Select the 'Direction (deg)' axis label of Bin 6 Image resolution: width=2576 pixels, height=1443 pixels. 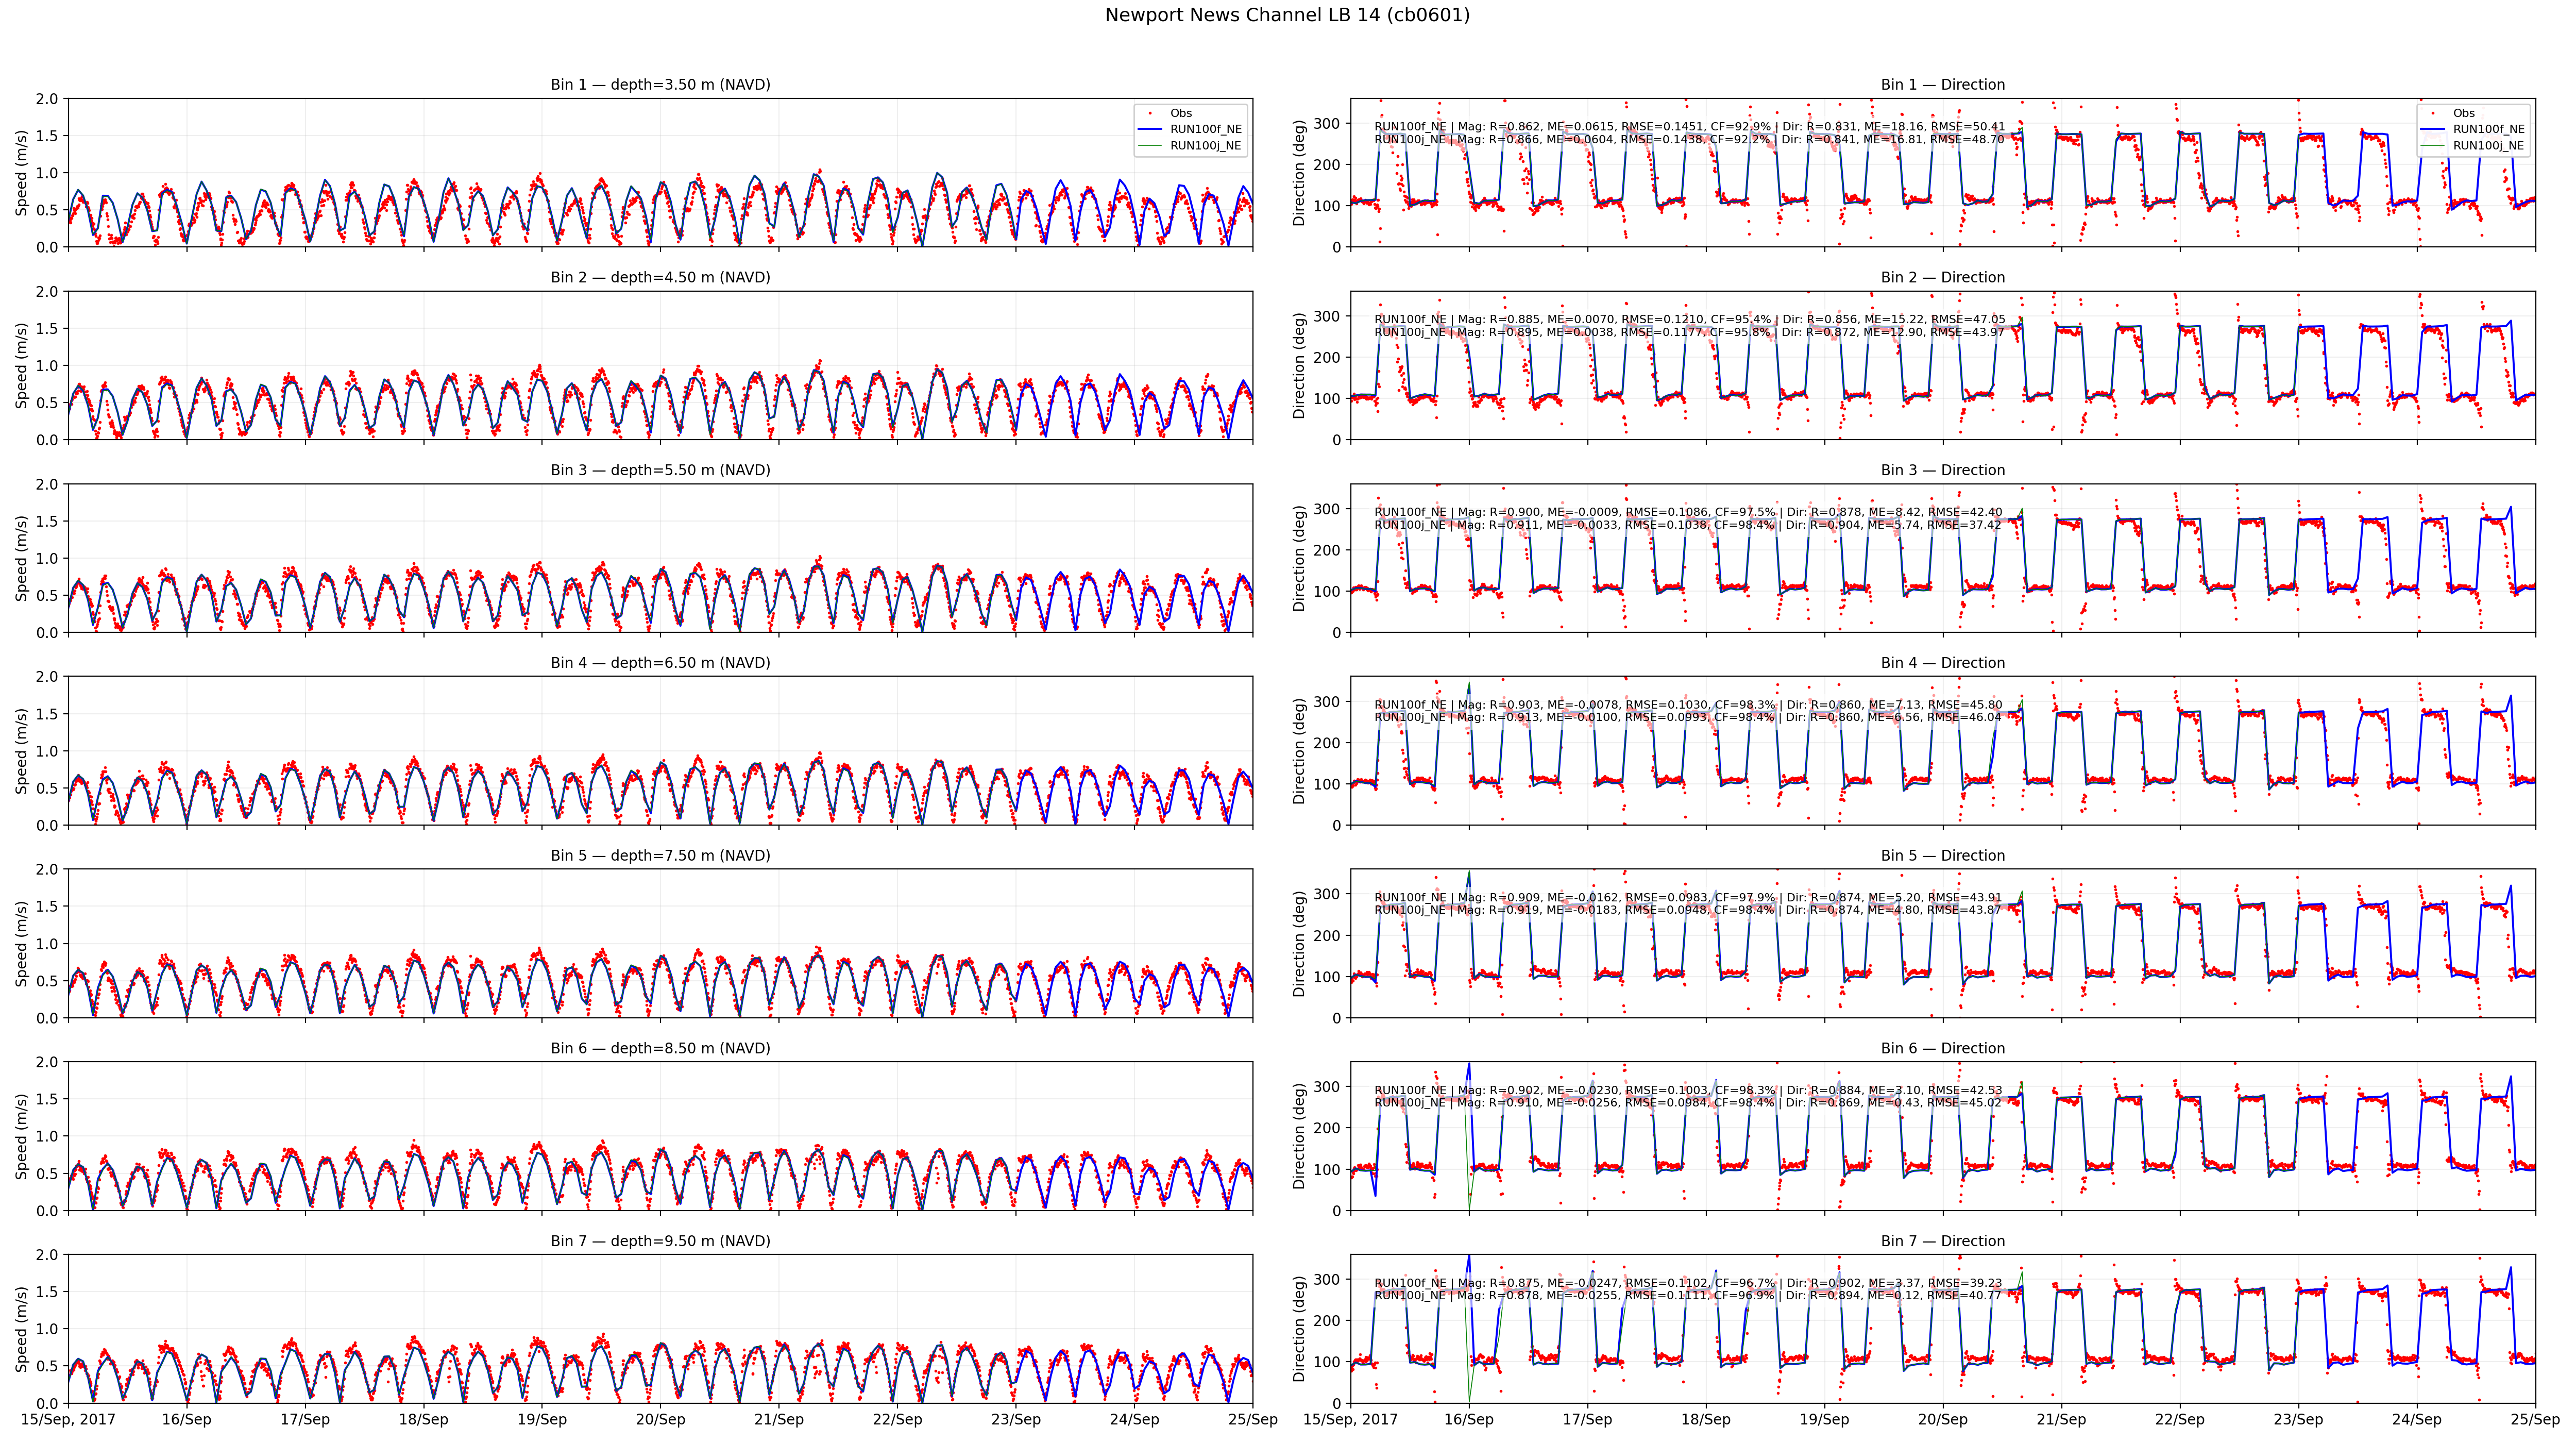(x=1300, y=1136)
